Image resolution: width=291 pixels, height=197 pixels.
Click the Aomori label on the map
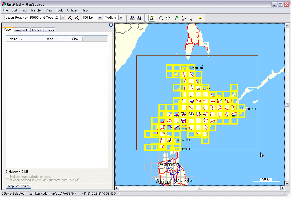[x=169, y=164]
